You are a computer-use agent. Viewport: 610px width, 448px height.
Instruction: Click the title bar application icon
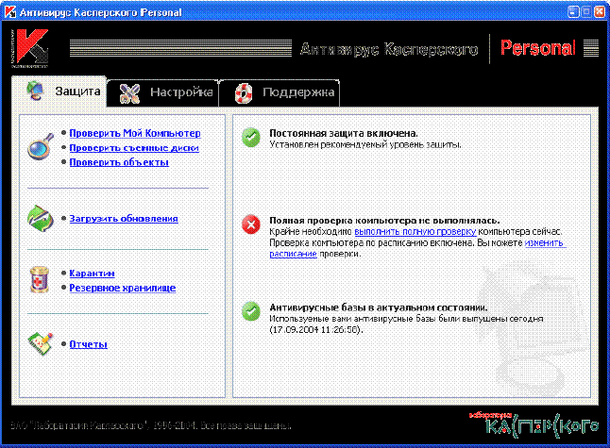pos(10,12)
